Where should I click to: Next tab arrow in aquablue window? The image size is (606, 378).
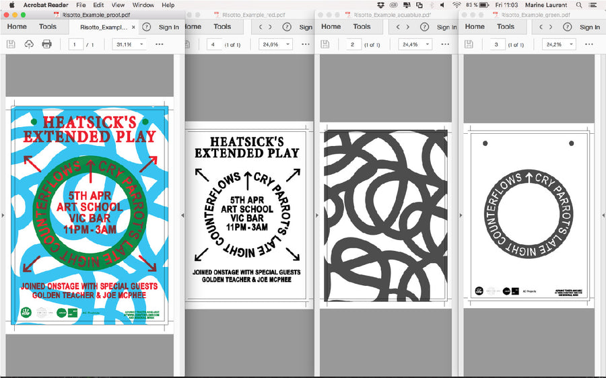[408, 27]
